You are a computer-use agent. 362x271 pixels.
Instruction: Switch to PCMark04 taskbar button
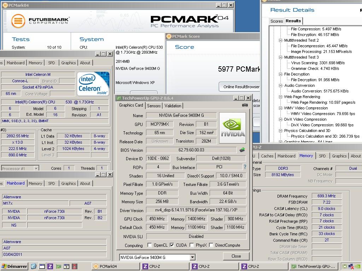[x=116, y=266]
